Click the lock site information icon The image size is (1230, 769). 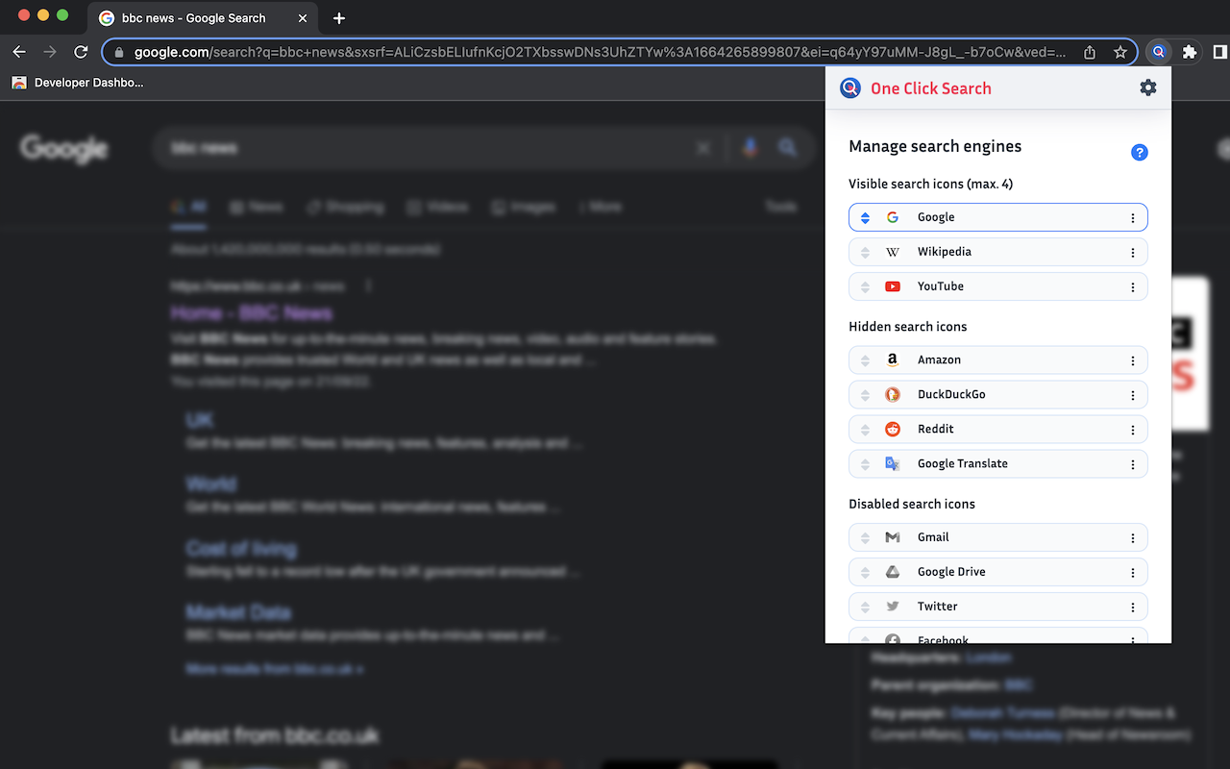point(119,52)
